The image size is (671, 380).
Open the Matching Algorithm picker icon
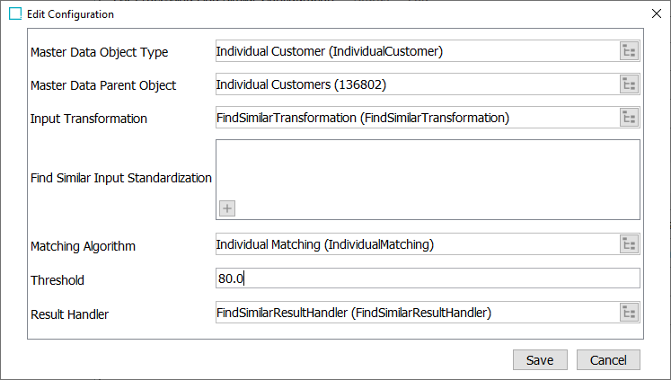click(628, 244)
